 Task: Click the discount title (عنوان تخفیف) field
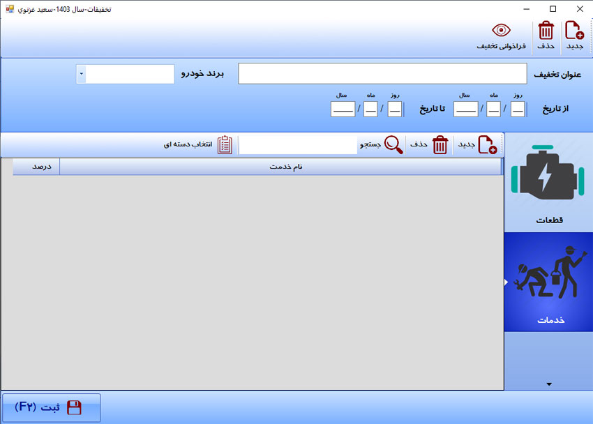pos(382,74)
